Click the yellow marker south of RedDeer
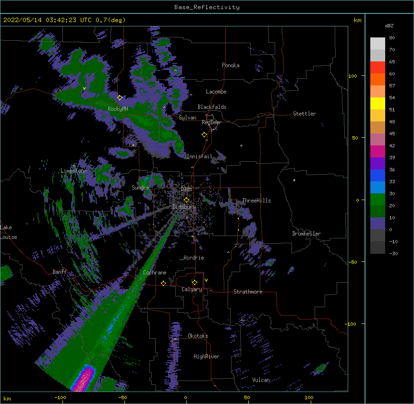This screenshot has width=414, height=404. [x=204, y=135]
